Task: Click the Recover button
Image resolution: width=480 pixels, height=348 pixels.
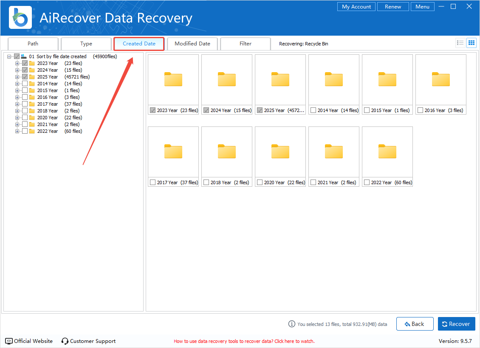Action: click(456, 324)
